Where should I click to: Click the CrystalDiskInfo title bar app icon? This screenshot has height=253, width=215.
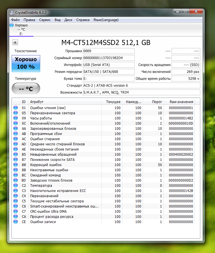click(12, 13)
